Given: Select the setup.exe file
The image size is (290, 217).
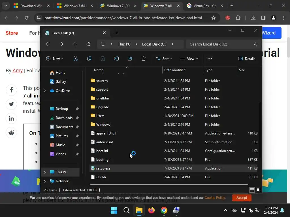Looking at the screenshot, I should point(173,168).
